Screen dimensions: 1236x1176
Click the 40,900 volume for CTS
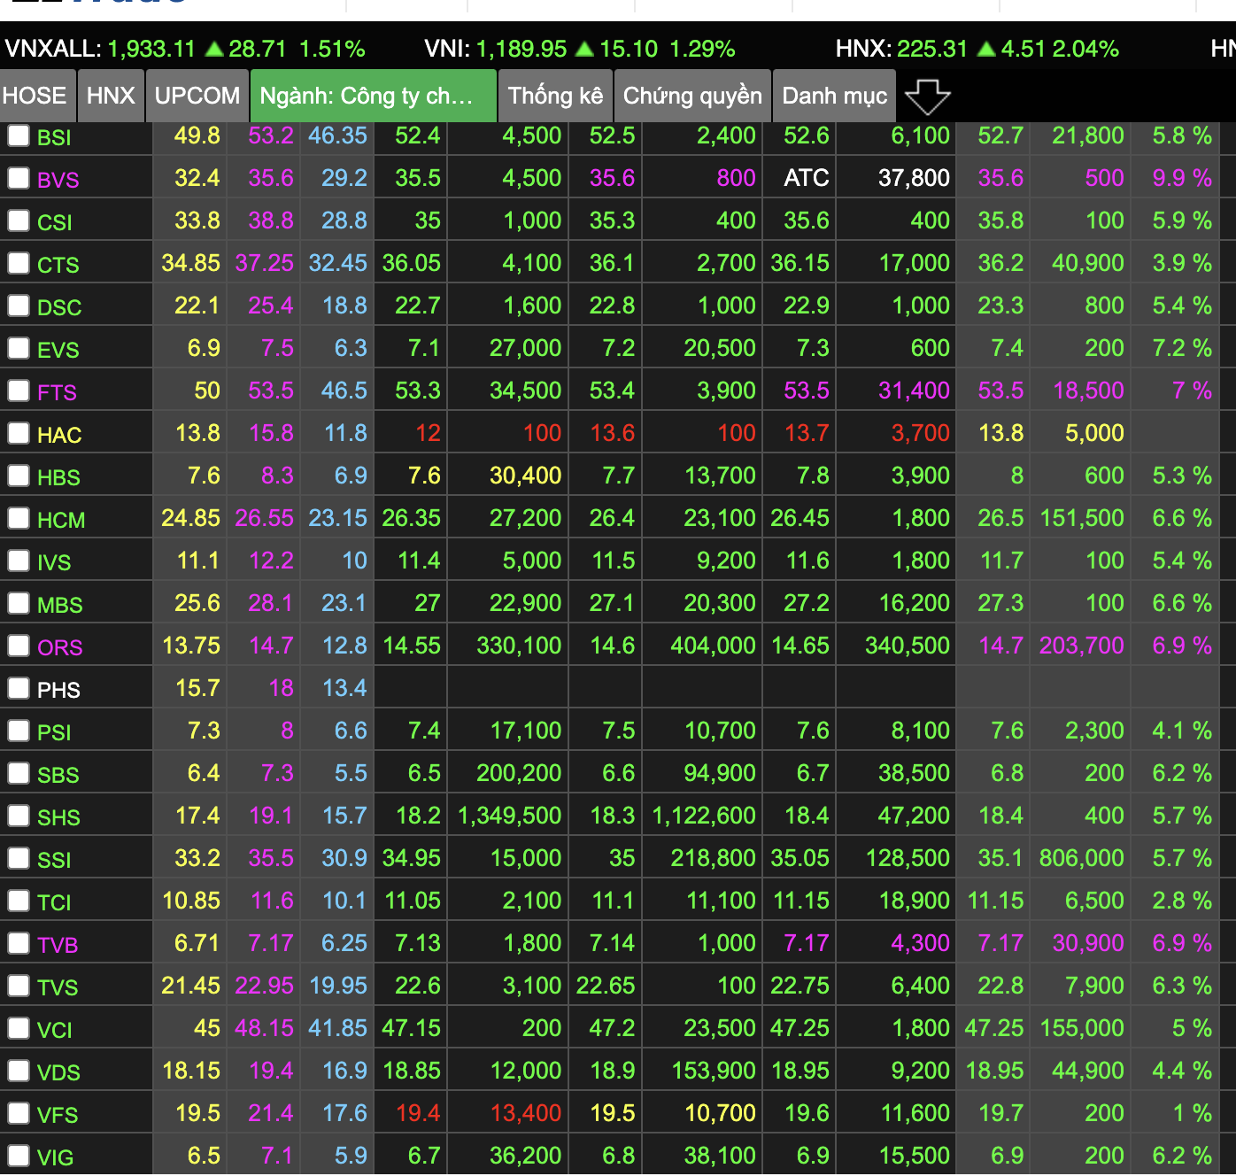click(x=1088, y=263)
